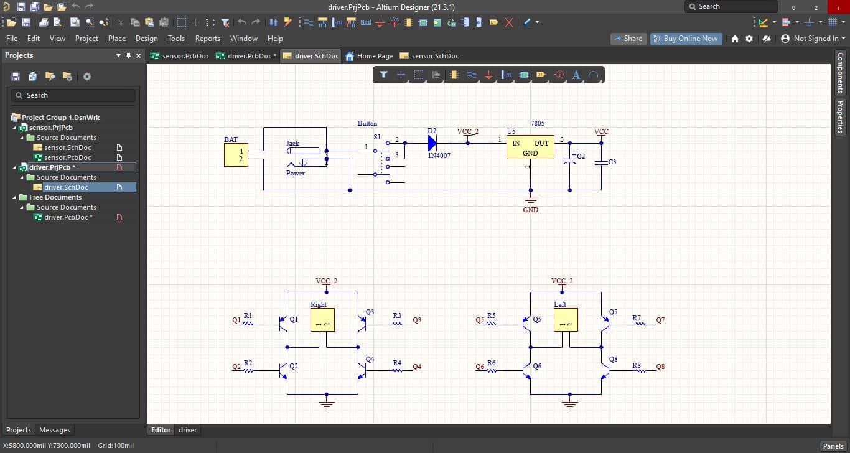Open the Projects panel dropdown arrow
Image resolution: width=850 pixels, height=453 pixels.
pyautogui.click(x=119, y=55)
